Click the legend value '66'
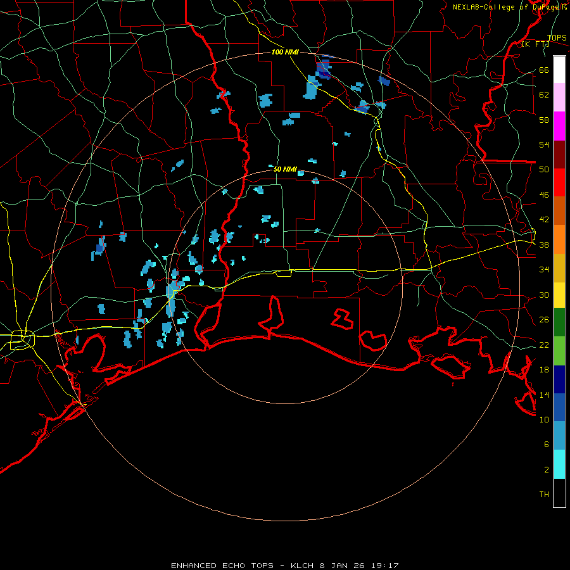Image resolution: width=570 pixels, height=570 pixels. (x=544, y=70)
